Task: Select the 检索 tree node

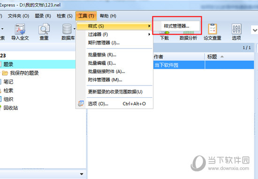Action: 8,90
